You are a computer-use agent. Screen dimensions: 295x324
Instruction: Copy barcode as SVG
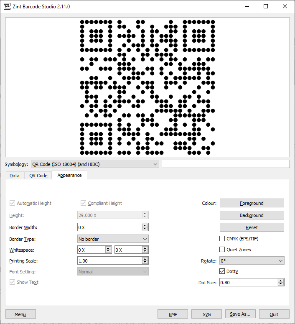pos(206,314)
